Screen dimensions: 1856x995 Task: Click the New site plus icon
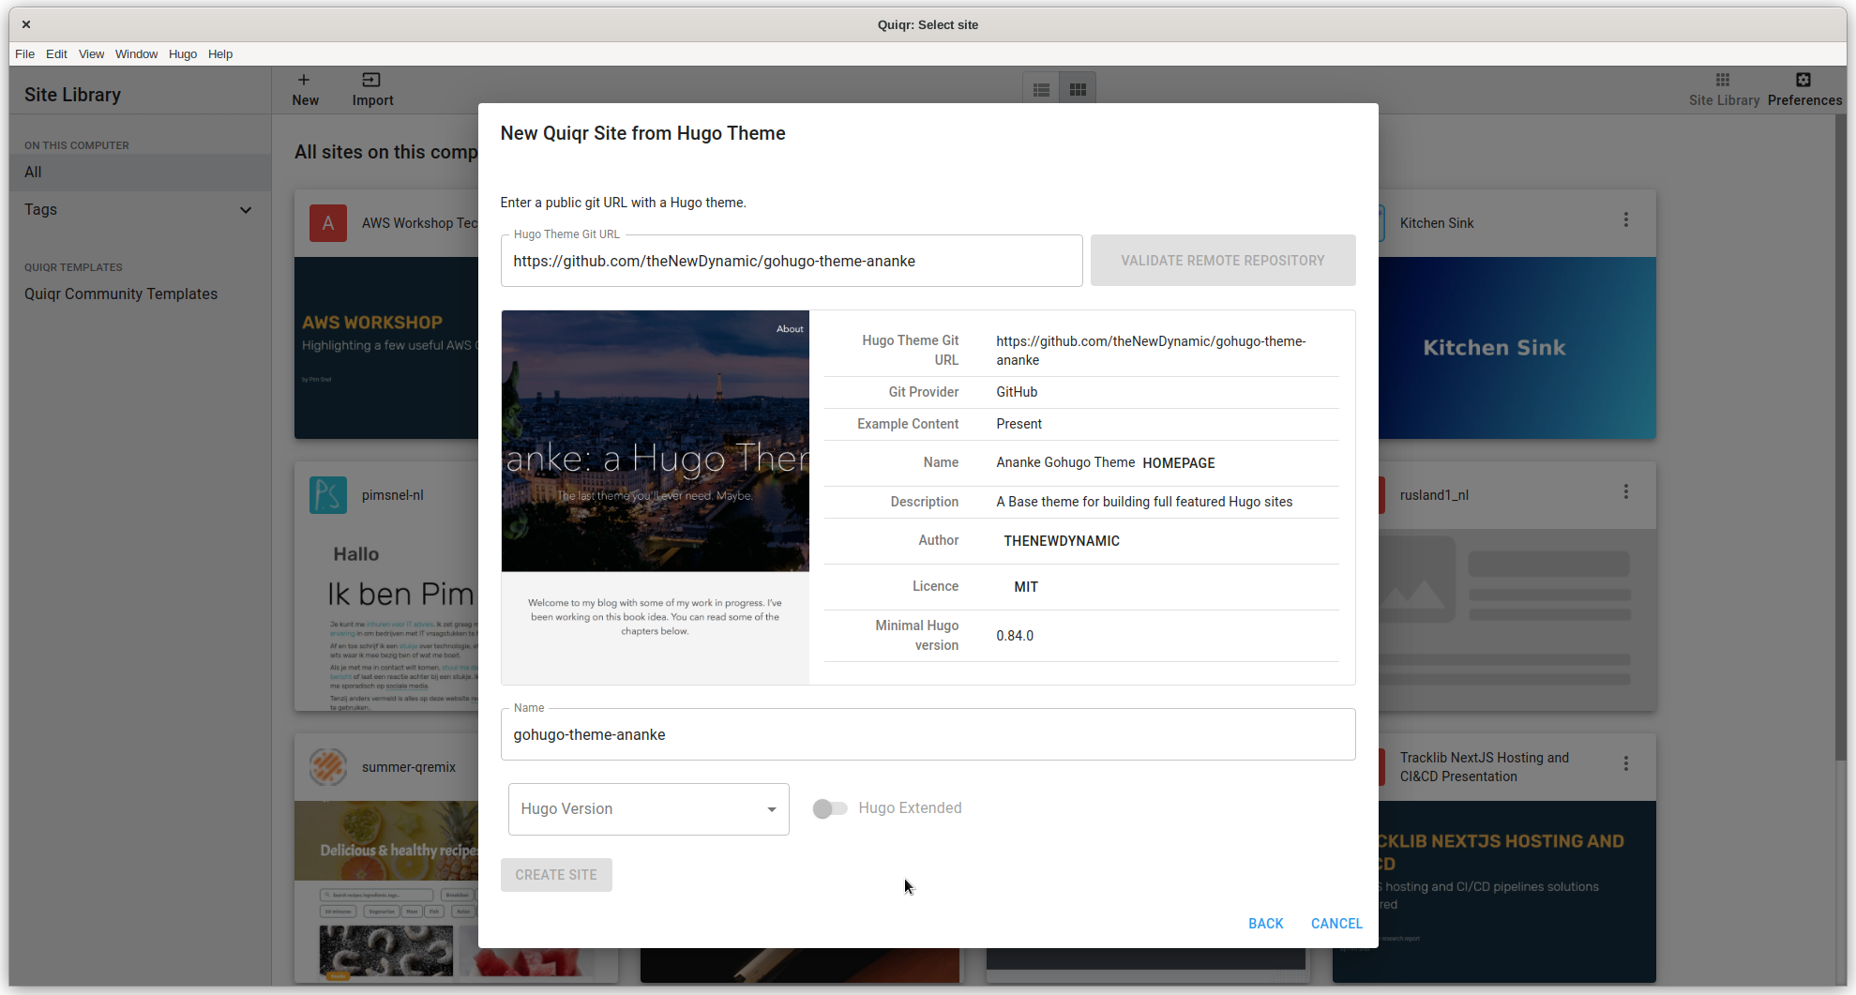pos(304,81)
